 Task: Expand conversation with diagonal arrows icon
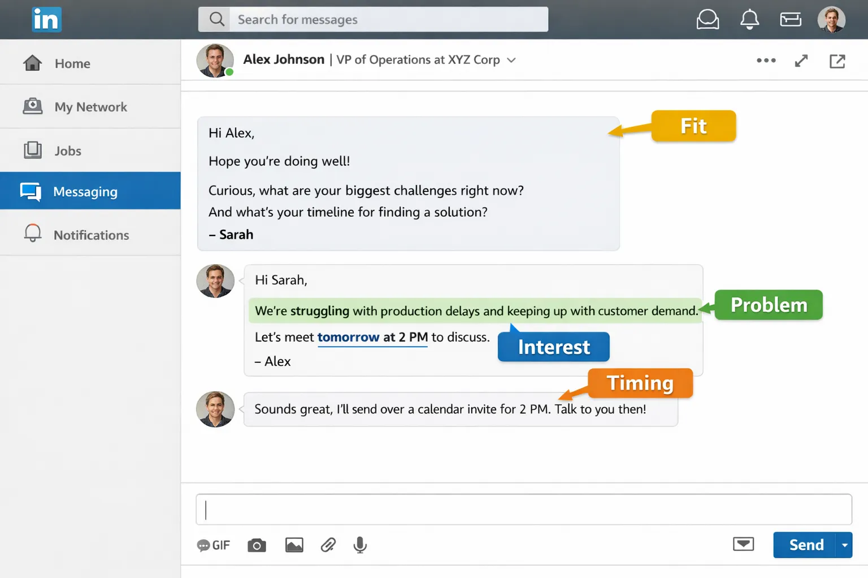(x=801, y=60)
